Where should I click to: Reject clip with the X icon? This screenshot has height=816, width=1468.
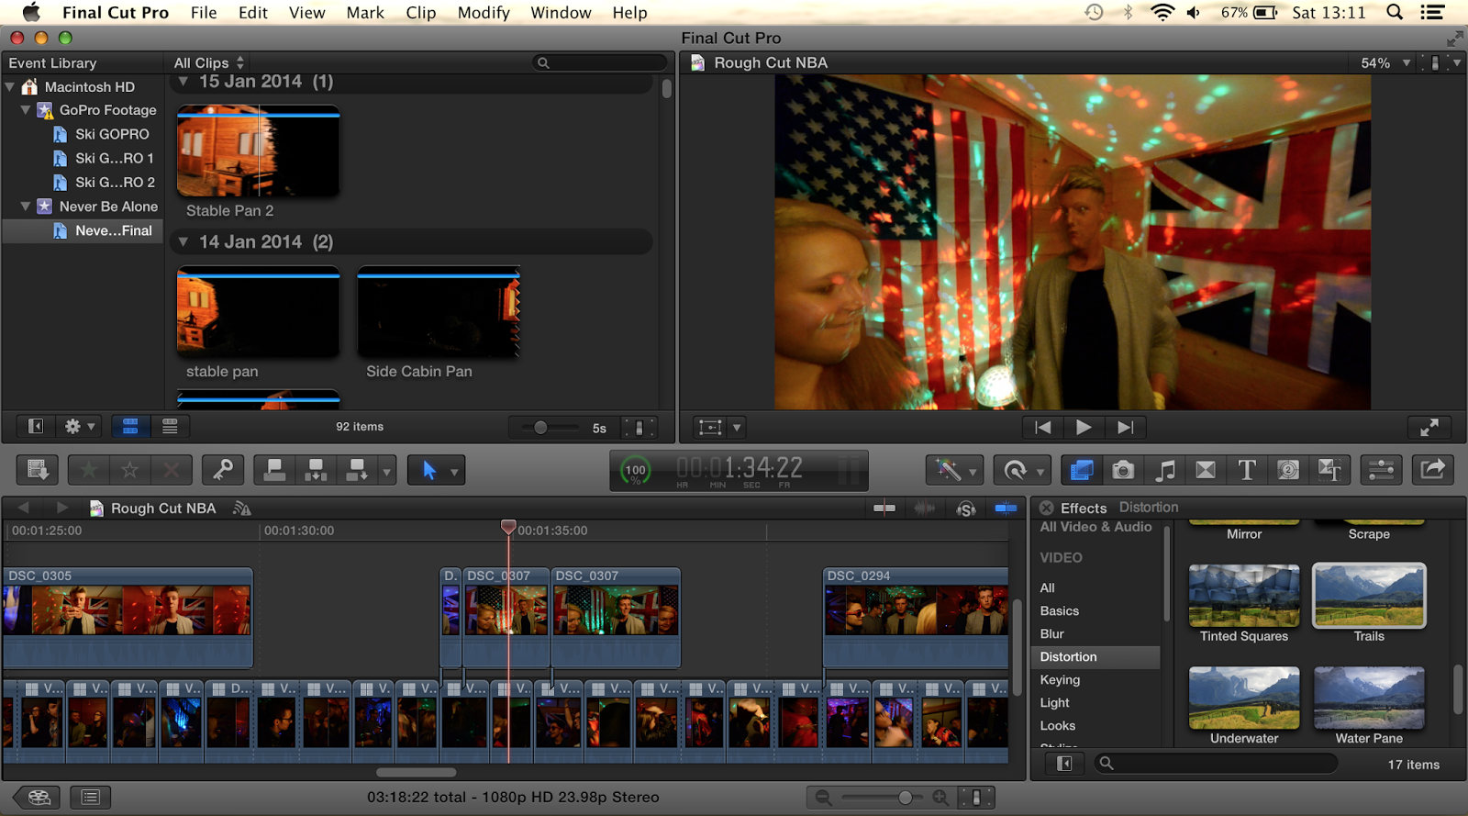(172, 470)
